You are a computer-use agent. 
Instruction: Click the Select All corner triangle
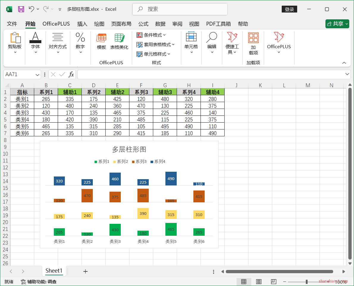tap(7, 85)
